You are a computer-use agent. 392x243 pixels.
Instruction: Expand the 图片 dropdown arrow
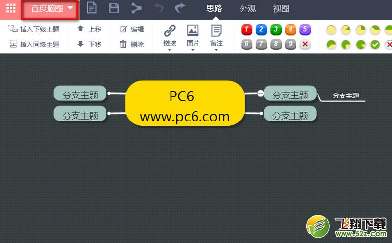point(193,50)
